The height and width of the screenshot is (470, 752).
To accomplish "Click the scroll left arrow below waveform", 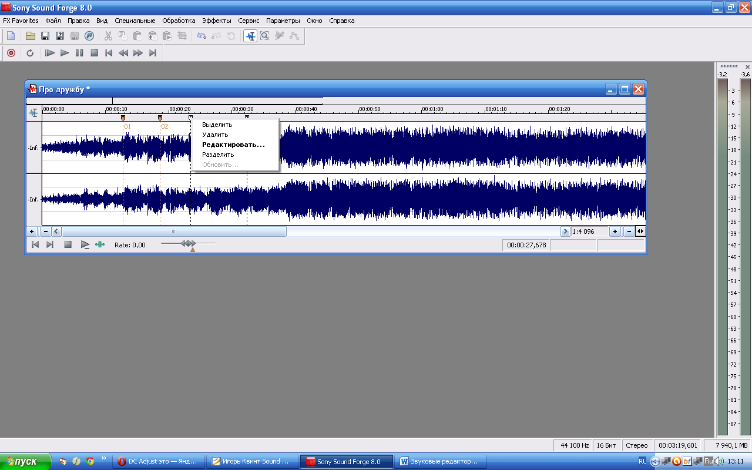I will (x=56, y=231).
